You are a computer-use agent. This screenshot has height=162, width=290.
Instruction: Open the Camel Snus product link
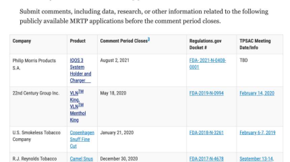[x=81, y=158]
